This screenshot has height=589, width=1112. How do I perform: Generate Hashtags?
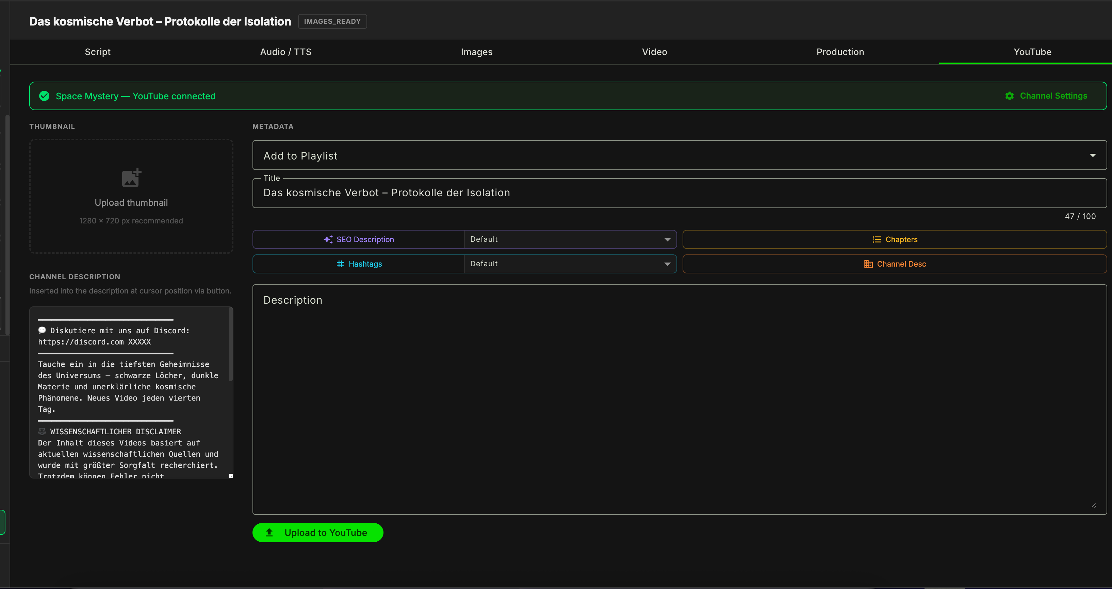[x=358, y=264]
